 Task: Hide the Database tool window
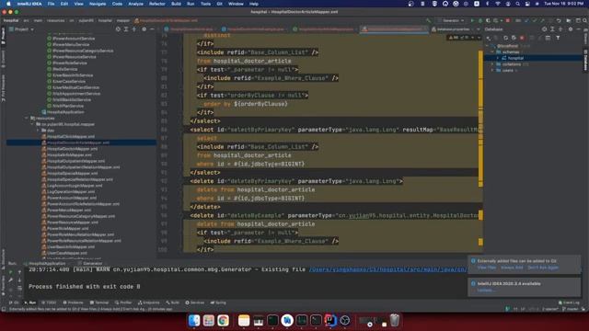tap(578, 29)
